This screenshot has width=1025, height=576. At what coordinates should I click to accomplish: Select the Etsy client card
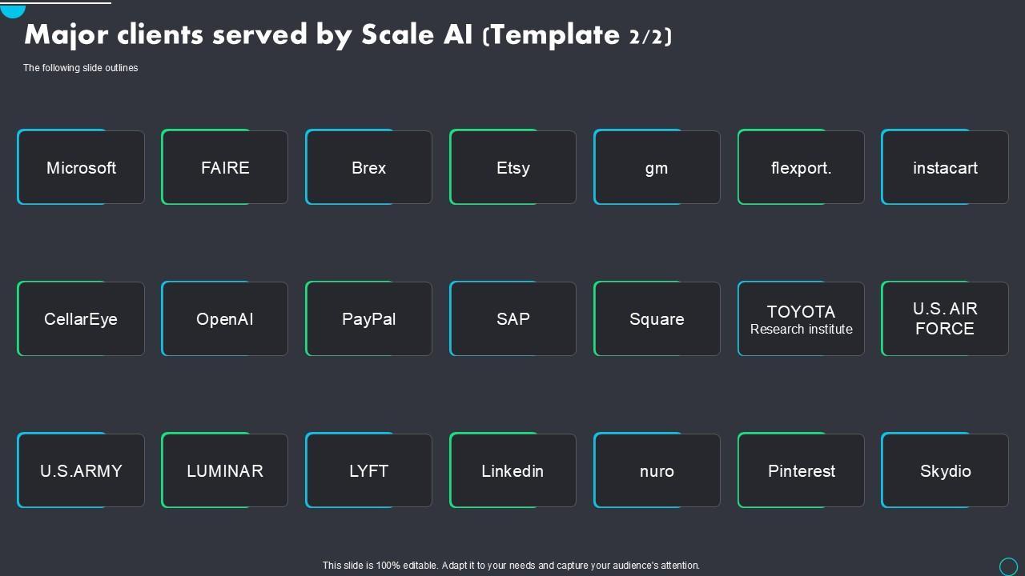[513, 167]
